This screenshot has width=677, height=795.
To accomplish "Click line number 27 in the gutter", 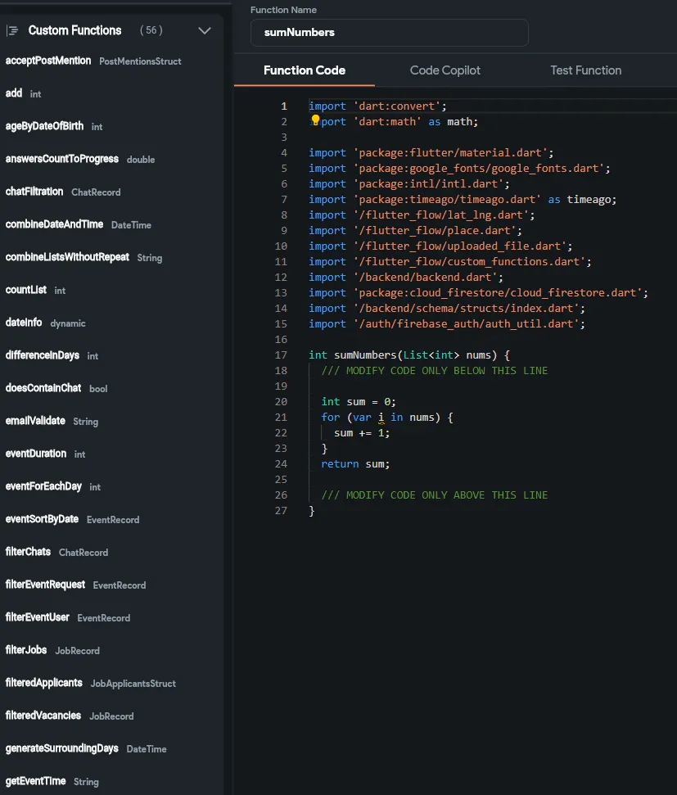I will click(281, 511).
